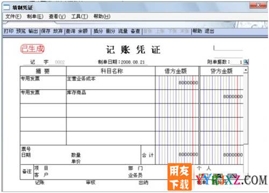Click the 摘要 column header
Image resolution: width=269 pixels, height=193 pixels.
coord(43,71)
